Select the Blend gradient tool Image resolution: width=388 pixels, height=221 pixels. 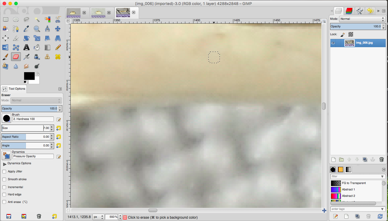pos(47,47)
